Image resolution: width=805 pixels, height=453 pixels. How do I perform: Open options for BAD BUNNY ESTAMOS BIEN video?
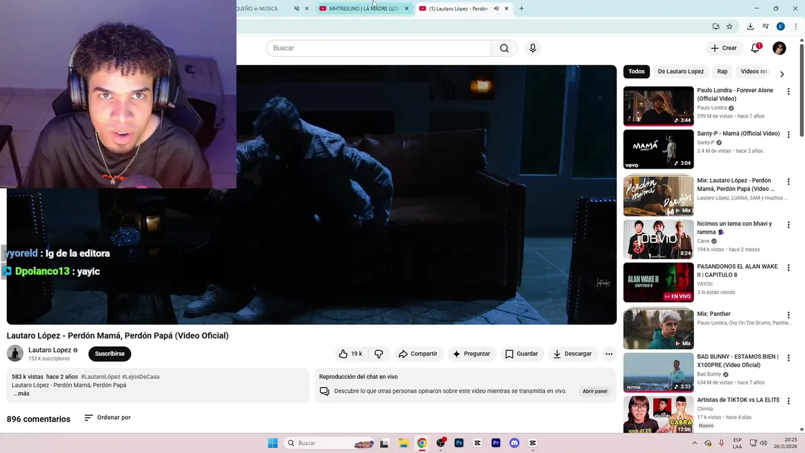[788, 358]
